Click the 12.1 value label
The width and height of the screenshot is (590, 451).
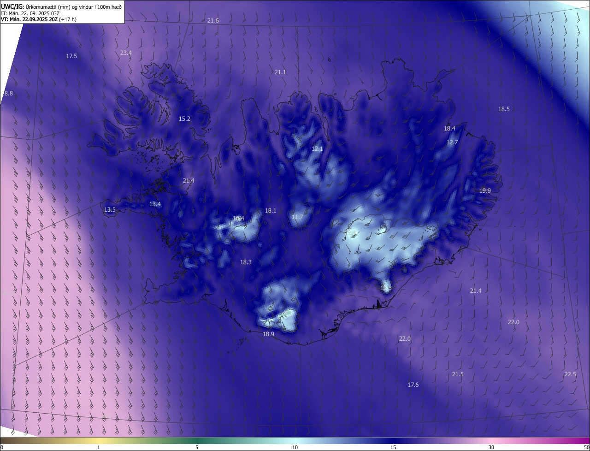(317, 149)
